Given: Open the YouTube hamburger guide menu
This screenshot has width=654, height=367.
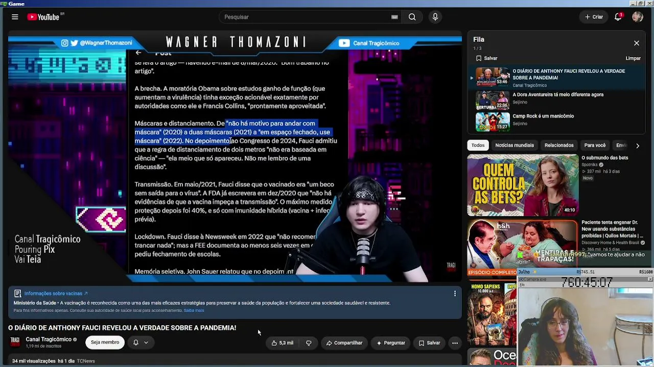Looking at the screenshot, I should point(15,17).
